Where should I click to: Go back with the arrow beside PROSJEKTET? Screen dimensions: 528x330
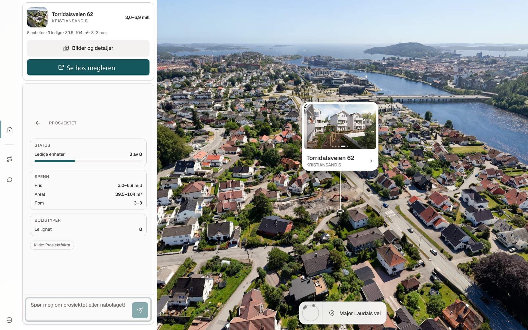click(x=38, y=123)
